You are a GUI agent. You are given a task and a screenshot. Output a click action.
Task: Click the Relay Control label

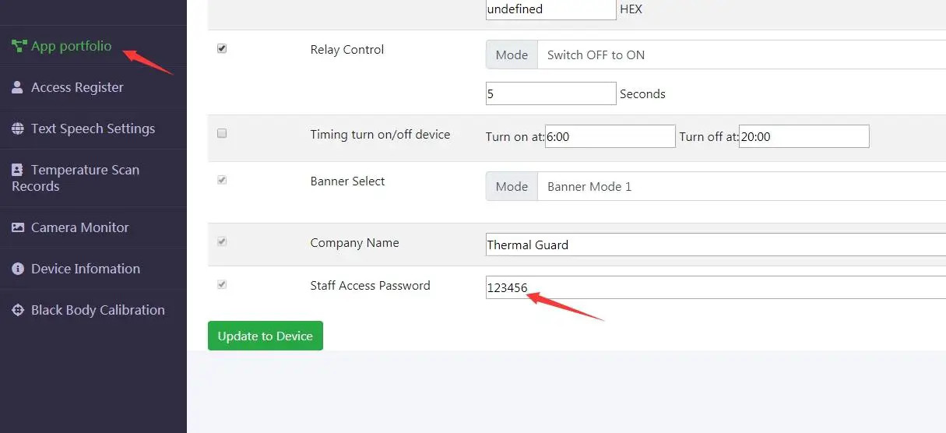pos(347,49)
